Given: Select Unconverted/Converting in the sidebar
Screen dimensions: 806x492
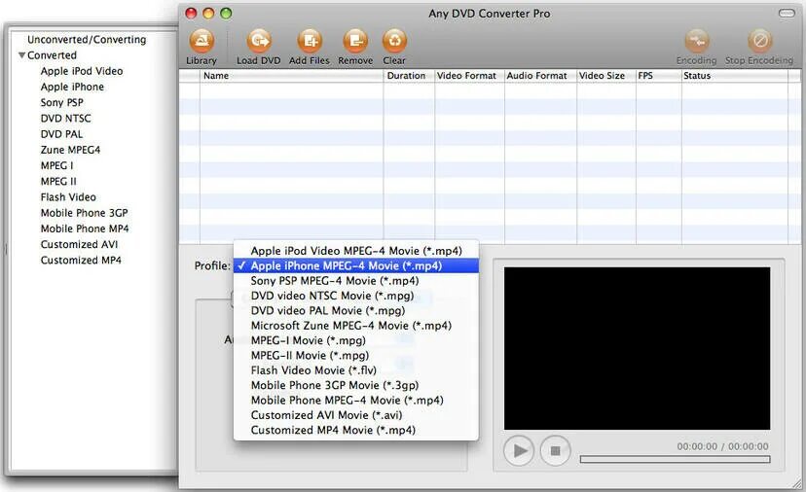Looking at the screenshot, I should point(87,40).
